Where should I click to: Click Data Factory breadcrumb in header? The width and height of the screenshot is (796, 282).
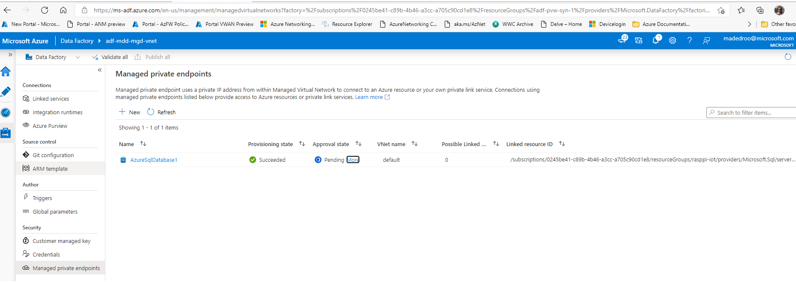(77, 41)
